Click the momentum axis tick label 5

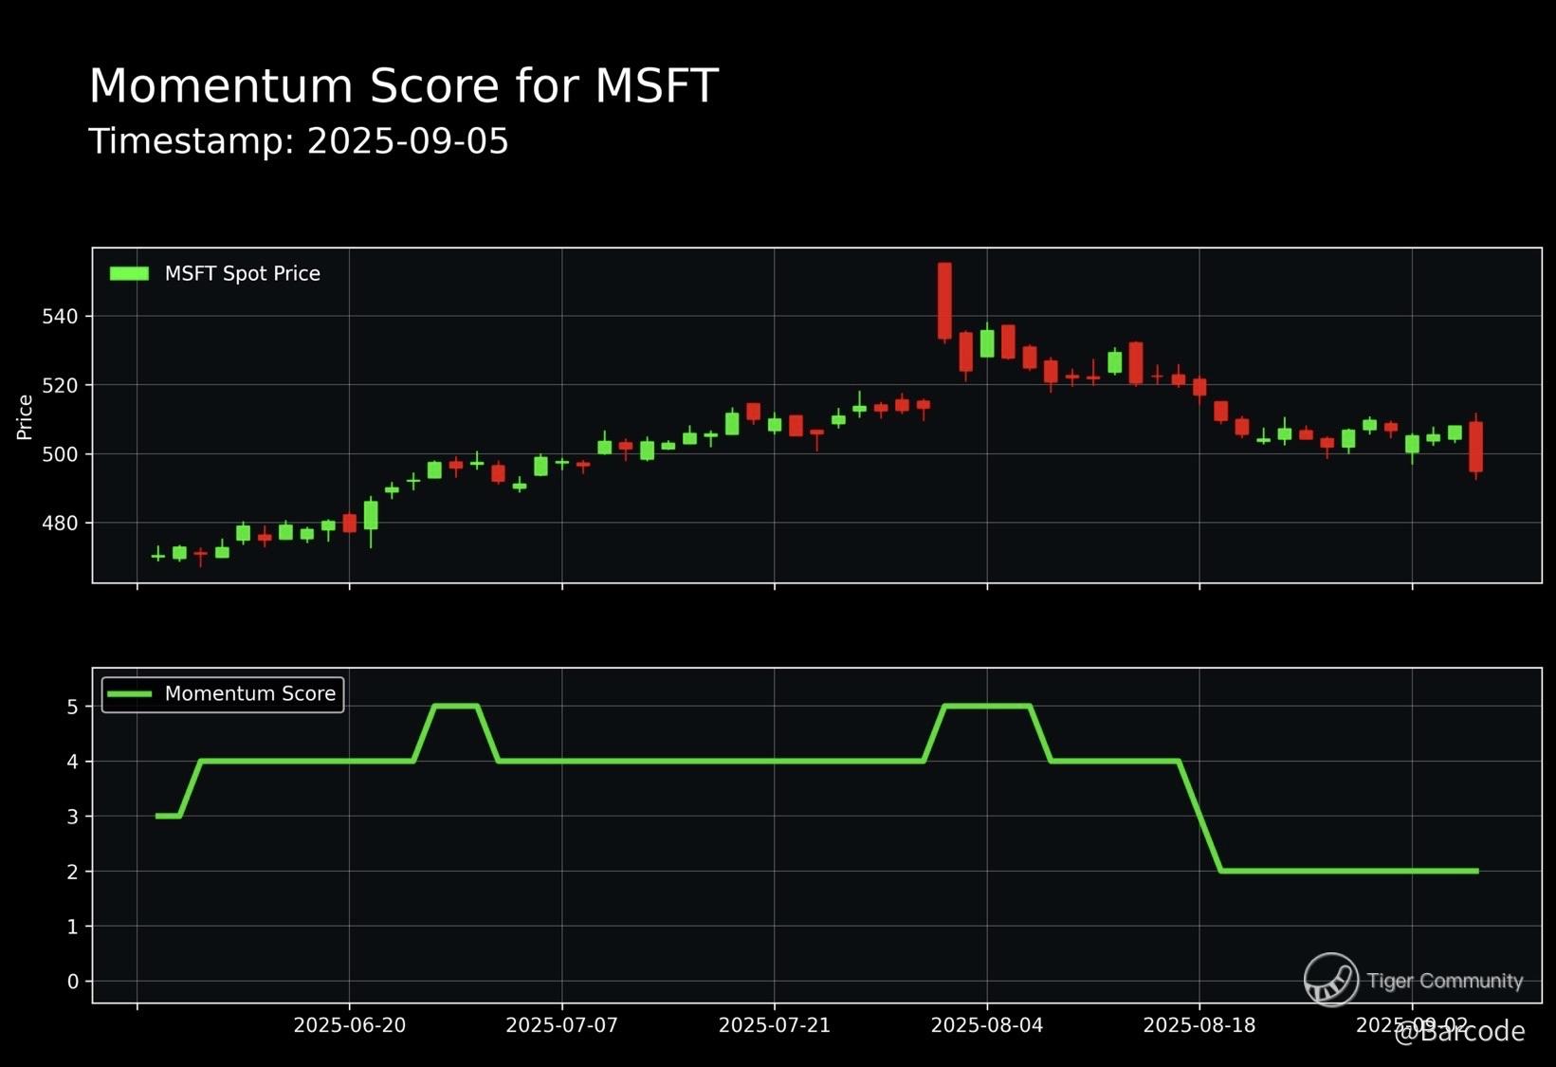click(x=73, y=707)
